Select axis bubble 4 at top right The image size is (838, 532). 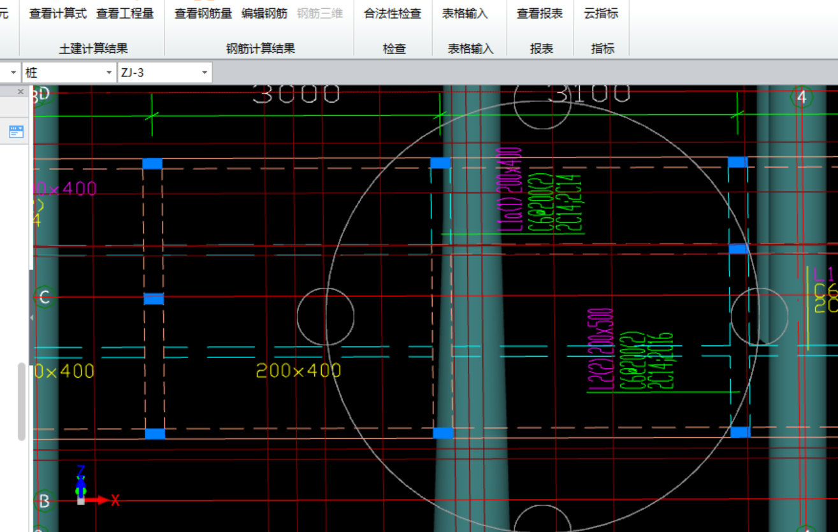point(801,97)
